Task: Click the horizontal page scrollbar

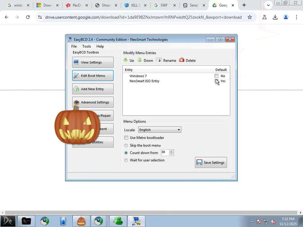Action: coord(151,213)
